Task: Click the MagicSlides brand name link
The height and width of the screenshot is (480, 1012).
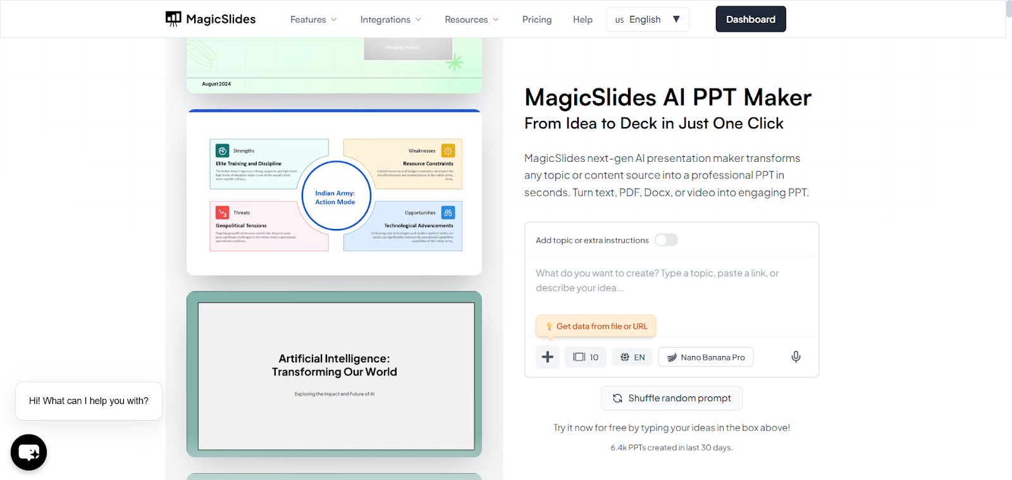Action: (x=221, y=19)
